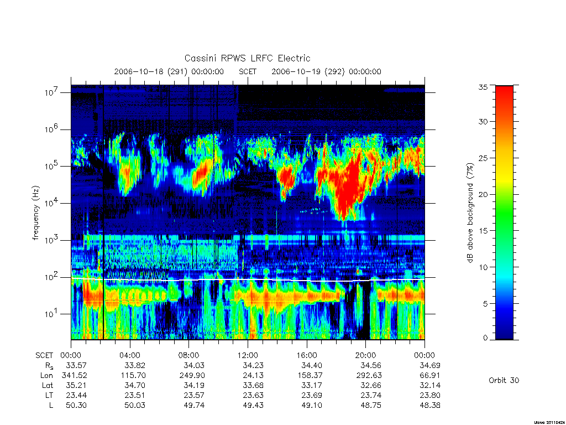Click the 'dB above background (7%)' label
Image resolution: width=566 pixels, height=425 pixels.
[470, 212]
